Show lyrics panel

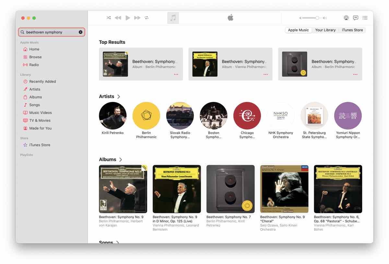[356, 18]
